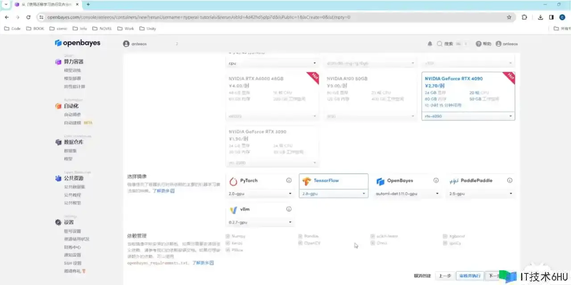Toggle the Xgboost dependency checkbox
The width and height of the screenshot is (571, 285).
point(445,236)
